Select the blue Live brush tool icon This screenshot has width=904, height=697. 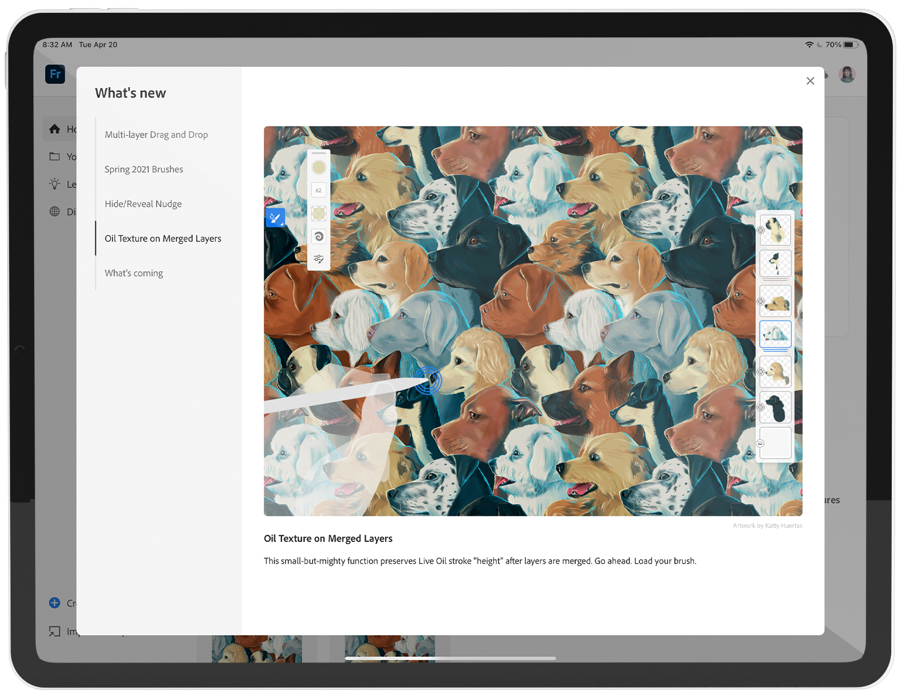click(275, 217)
